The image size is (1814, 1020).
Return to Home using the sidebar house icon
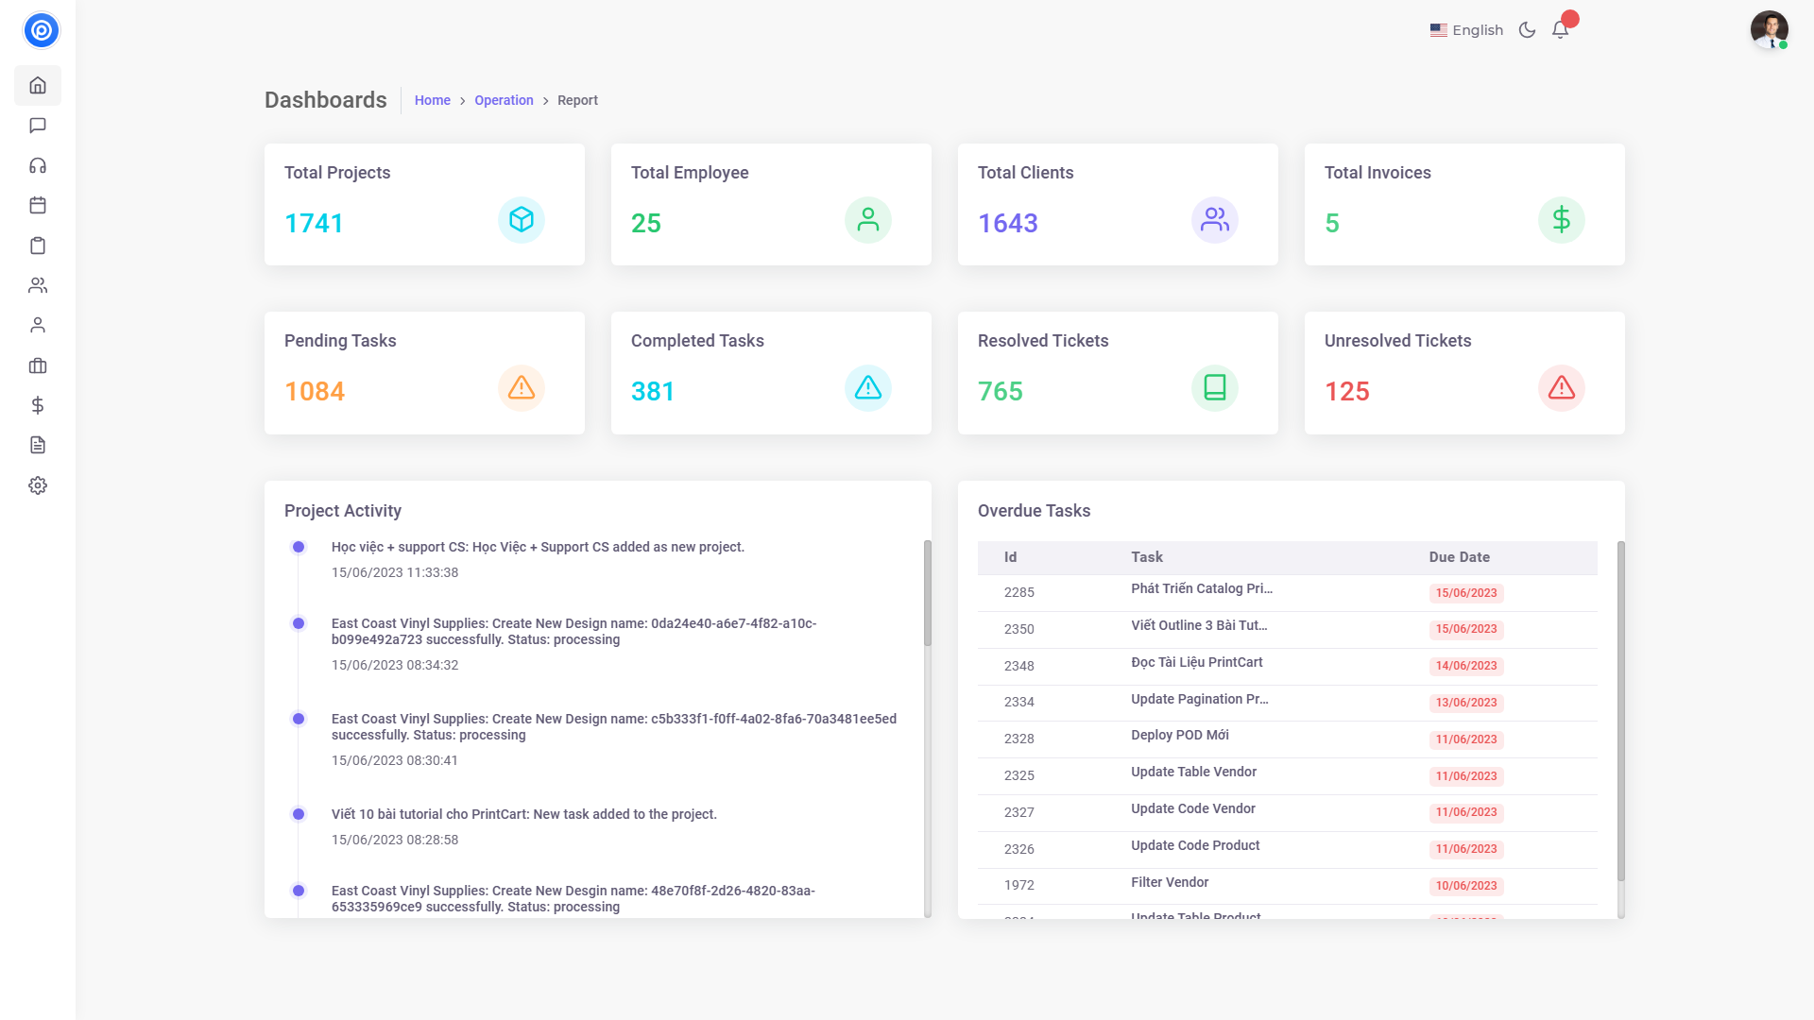(x=38, y=85)
